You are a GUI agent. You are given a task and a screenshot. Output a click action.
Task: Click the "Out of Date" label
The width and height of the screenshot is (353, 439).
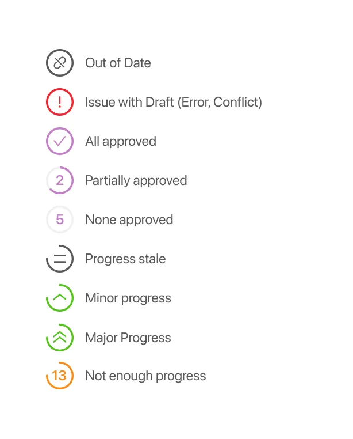pos(118,63)
